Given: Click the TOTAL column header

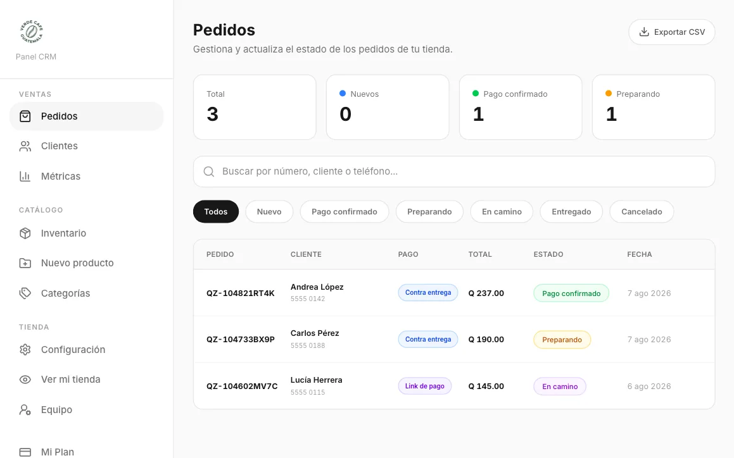Looking at the screenshot, I should [x=480, y=254].
